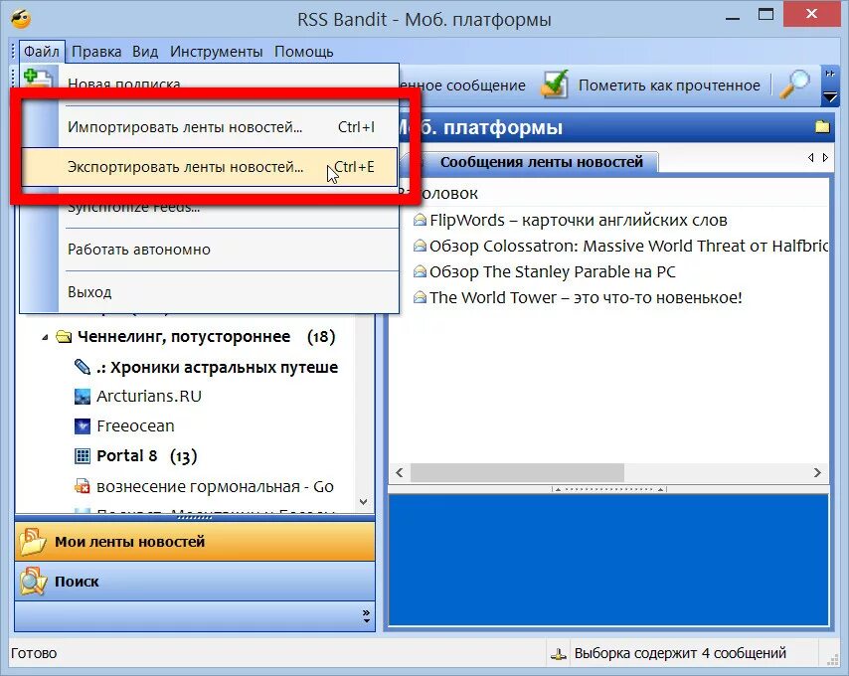
Task: Click envelope icon beside Stanley Parable message
Action: (420, 271)
